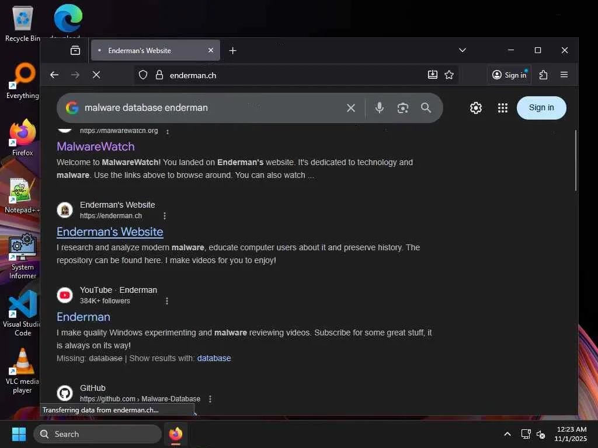
Task: Click the muted volume tray icon
Action: [541, 434]
